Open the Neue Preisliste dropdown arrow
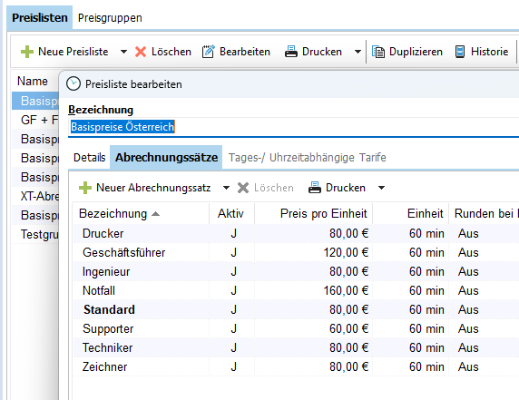The width and height of the screenshot is (519, 400). point(123,52)
